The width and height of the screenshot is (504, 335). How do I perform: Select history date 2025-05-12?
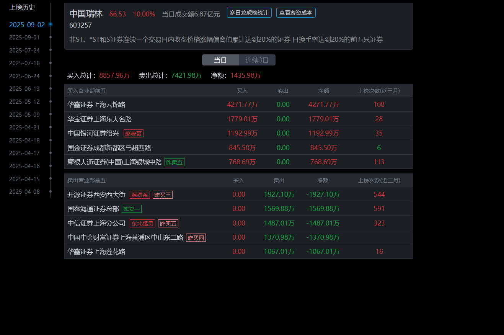click(24, 102)
